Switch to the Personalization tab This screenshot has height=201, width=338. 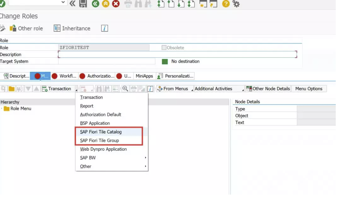tap(175, 76)
